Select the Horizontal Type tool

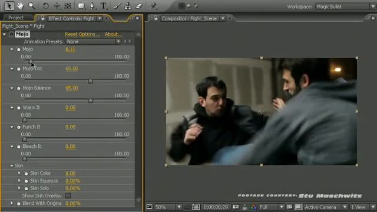[104, 6]
